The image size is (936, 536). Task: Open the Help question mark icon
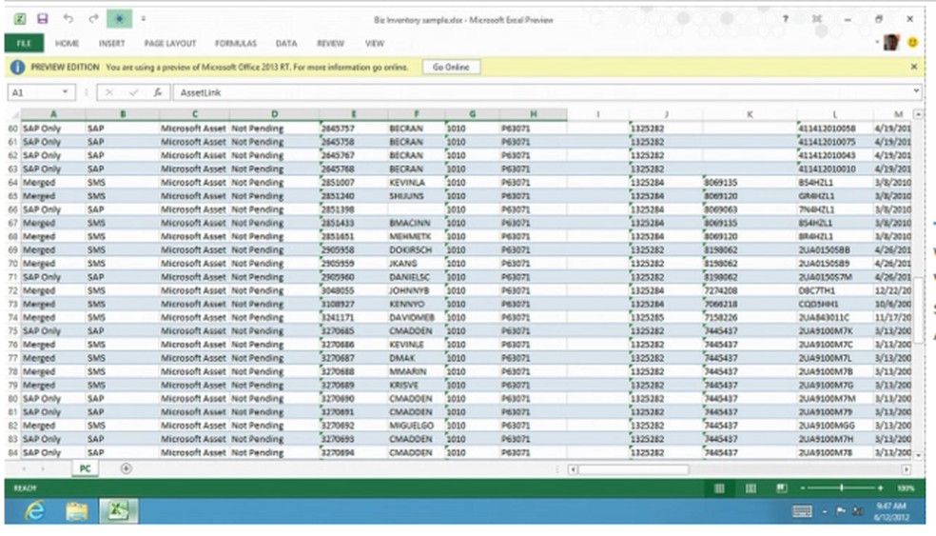[x=785, y=18]
